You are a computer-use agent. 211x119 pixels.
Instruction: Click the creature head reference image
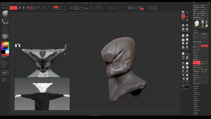click(x=42, y=60)
